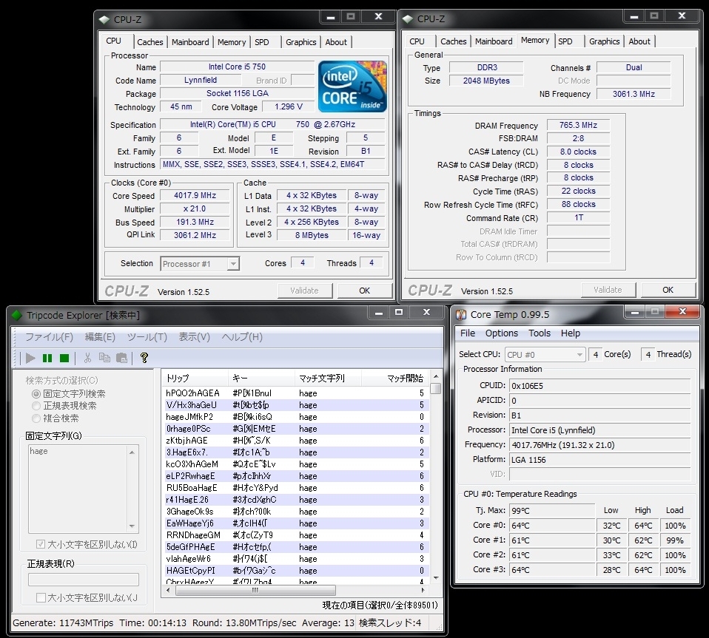This screenshot has width=709, height=638.
Task: Open help via question mark icon
Action: (144, 358)
